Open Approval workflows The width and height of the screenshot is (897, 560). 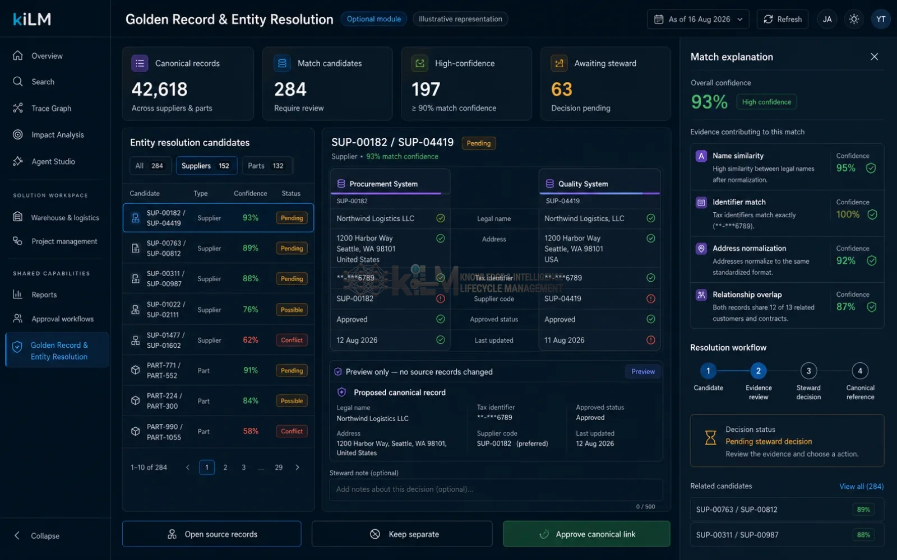[x=62, y=319]
